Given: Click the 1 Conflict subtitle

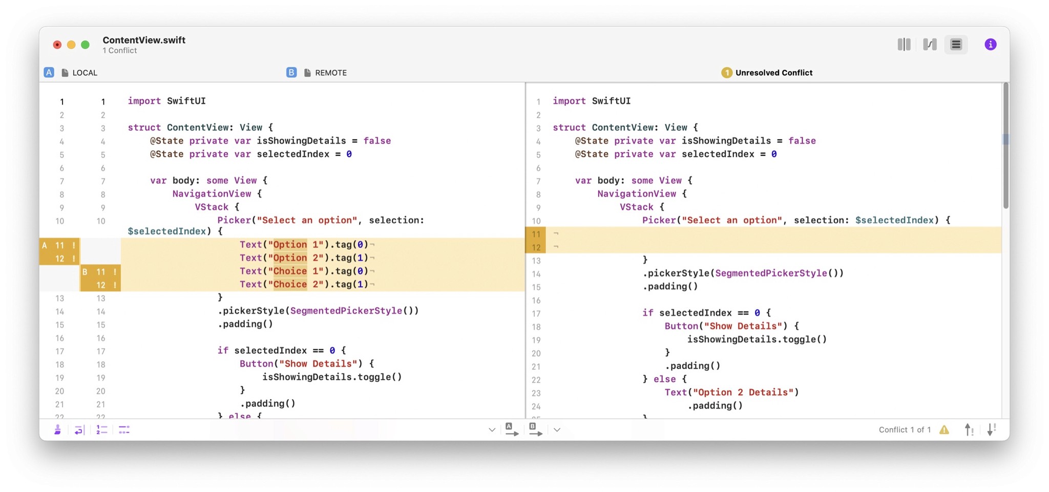Looking at the screenshot, I should (x=119, y=50).
